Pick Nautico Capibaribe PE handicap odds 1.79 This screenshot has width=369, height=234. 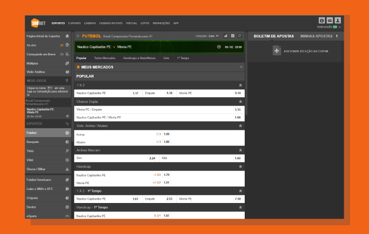[x=167, y=174]
